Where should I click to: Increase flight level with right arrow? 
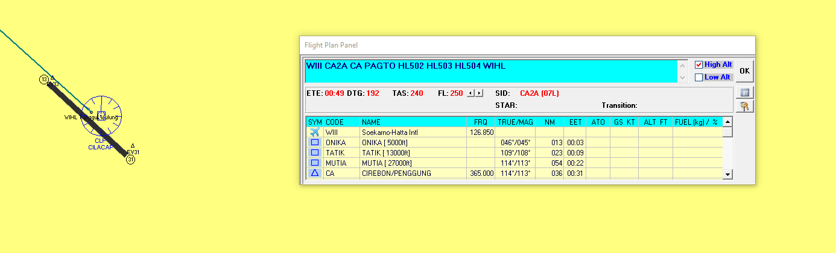pyautogui.click(x=480, y=93)
